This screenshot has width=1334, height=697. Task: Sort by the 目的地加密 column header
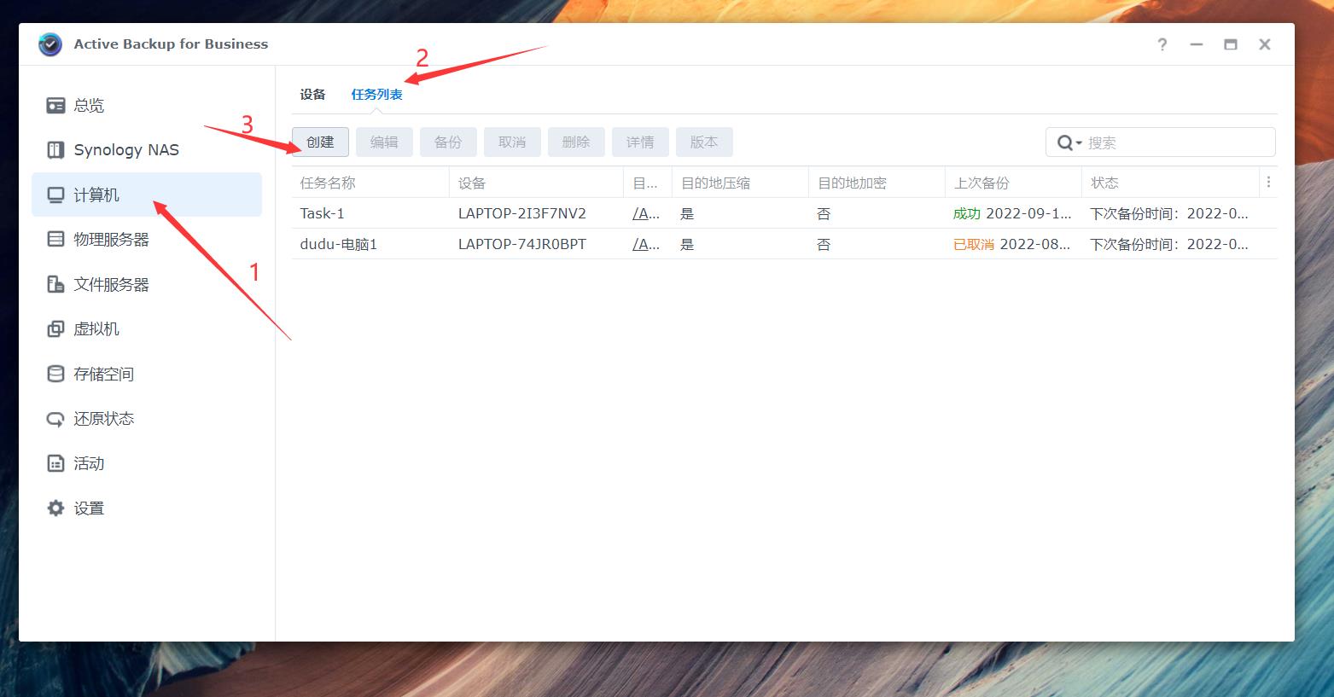pos(877,183)
